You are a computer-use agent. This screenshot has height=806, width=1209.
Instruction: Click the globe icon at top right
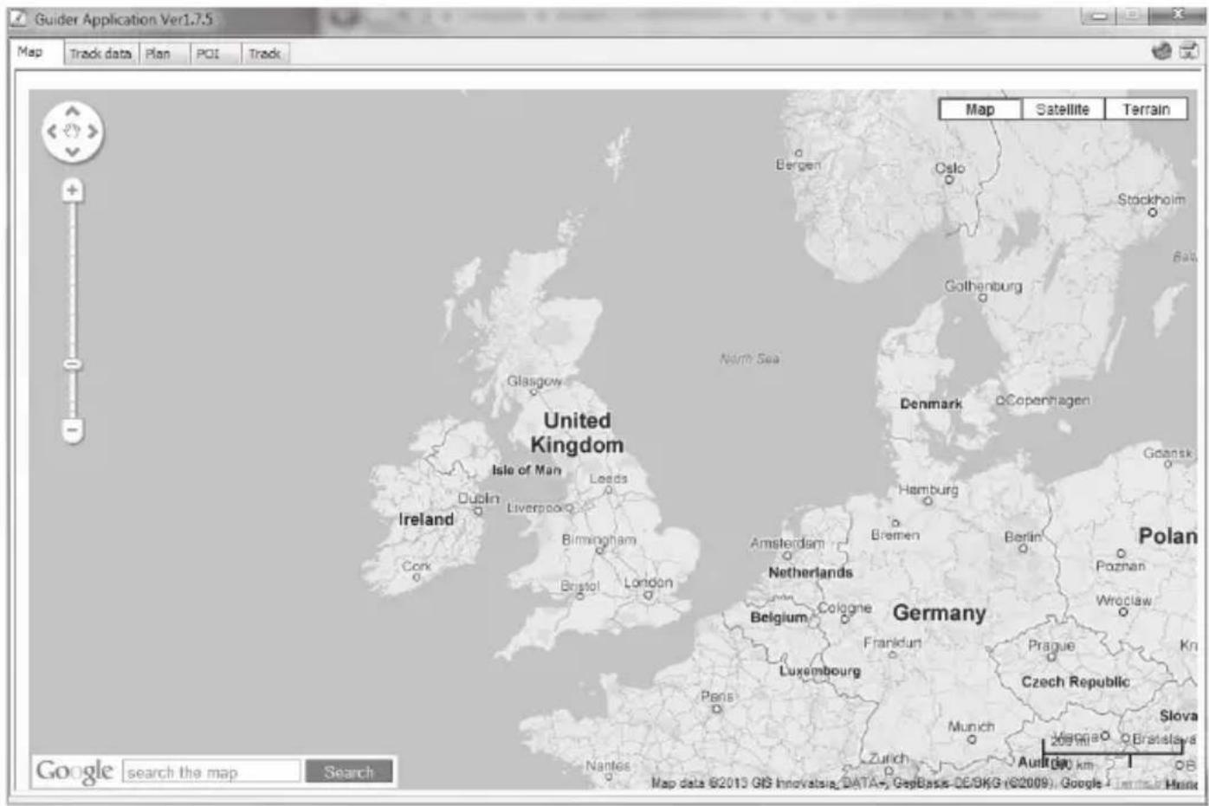point(1161,51)
